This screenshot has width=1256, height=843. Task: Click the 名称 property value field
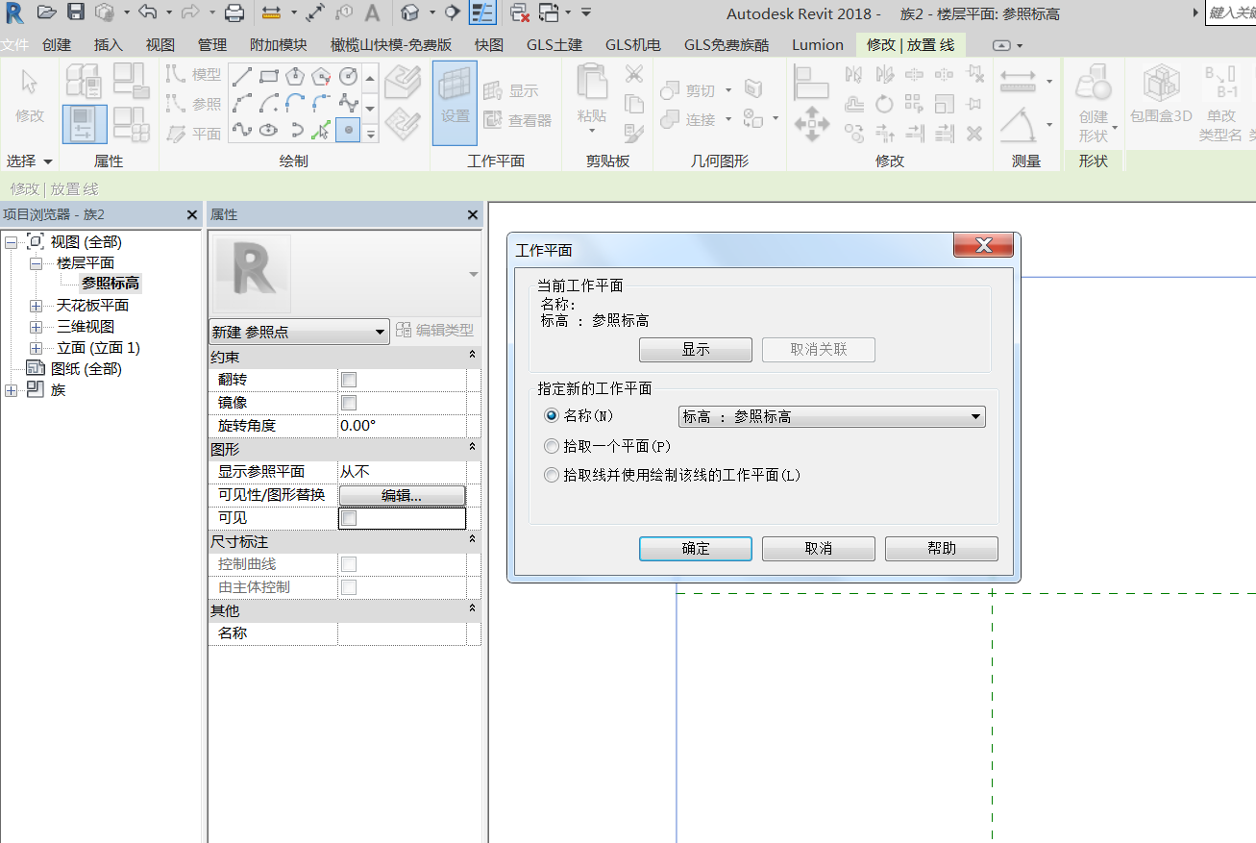click(402, 633)
